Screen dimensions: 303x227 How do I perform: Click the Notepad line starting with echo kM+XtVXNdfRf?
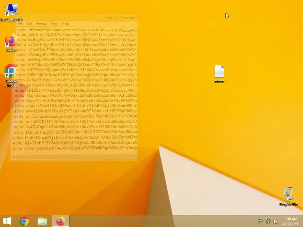(x=75, y=111)
